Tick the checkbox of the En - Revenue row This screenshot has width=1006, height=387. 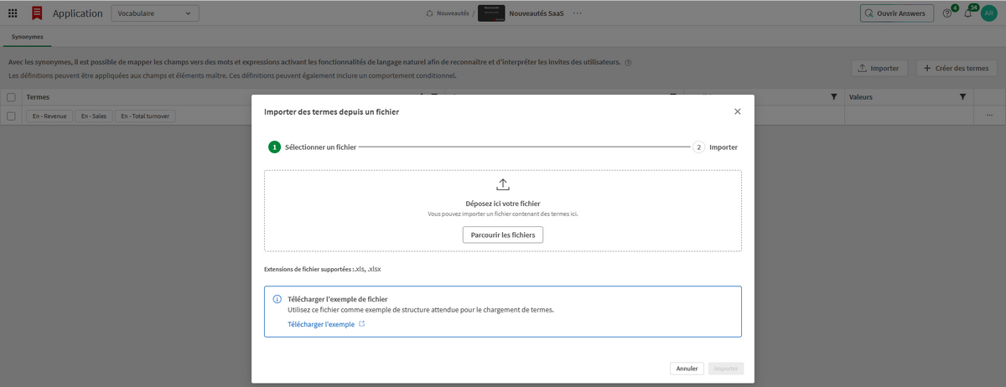tap(12, 116)
